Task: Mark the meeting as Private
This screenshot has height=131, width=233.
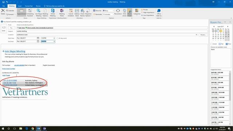Action: [145, 10]
